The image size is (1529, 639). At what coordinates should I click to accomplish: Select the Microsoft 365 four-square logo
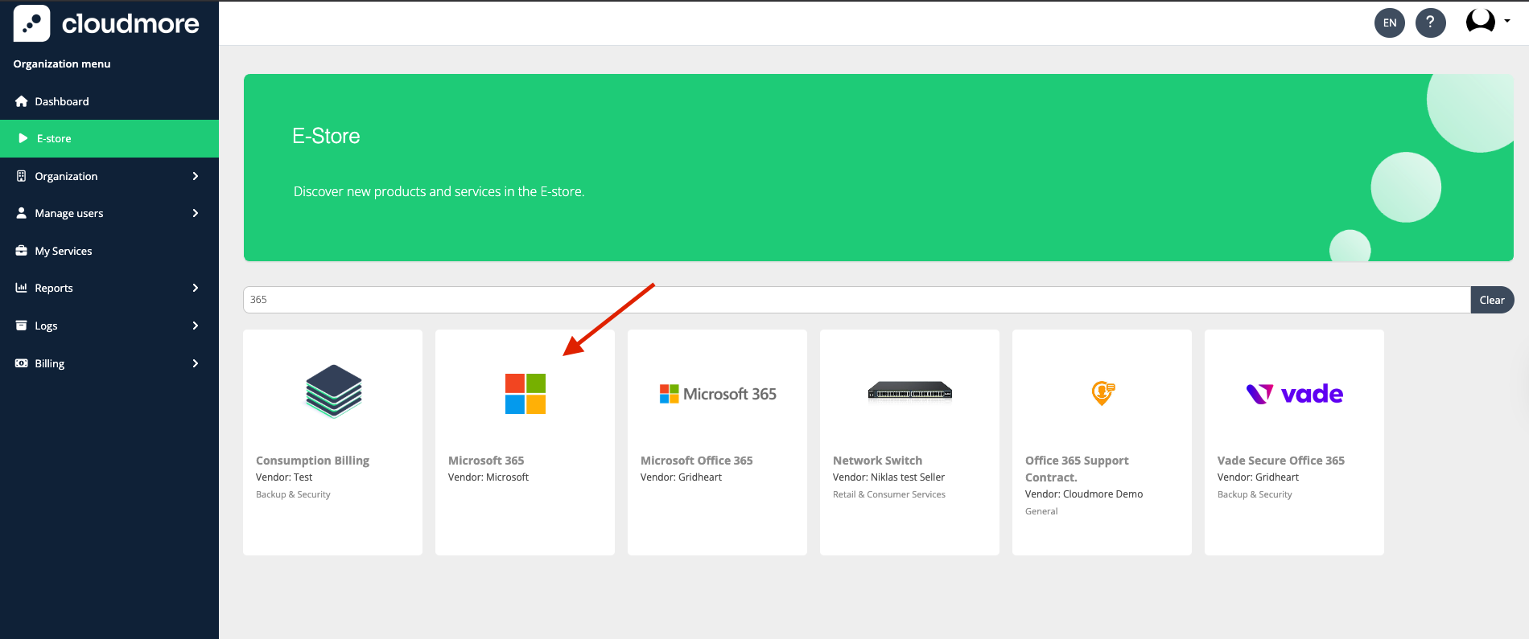(x=525, y=394)
